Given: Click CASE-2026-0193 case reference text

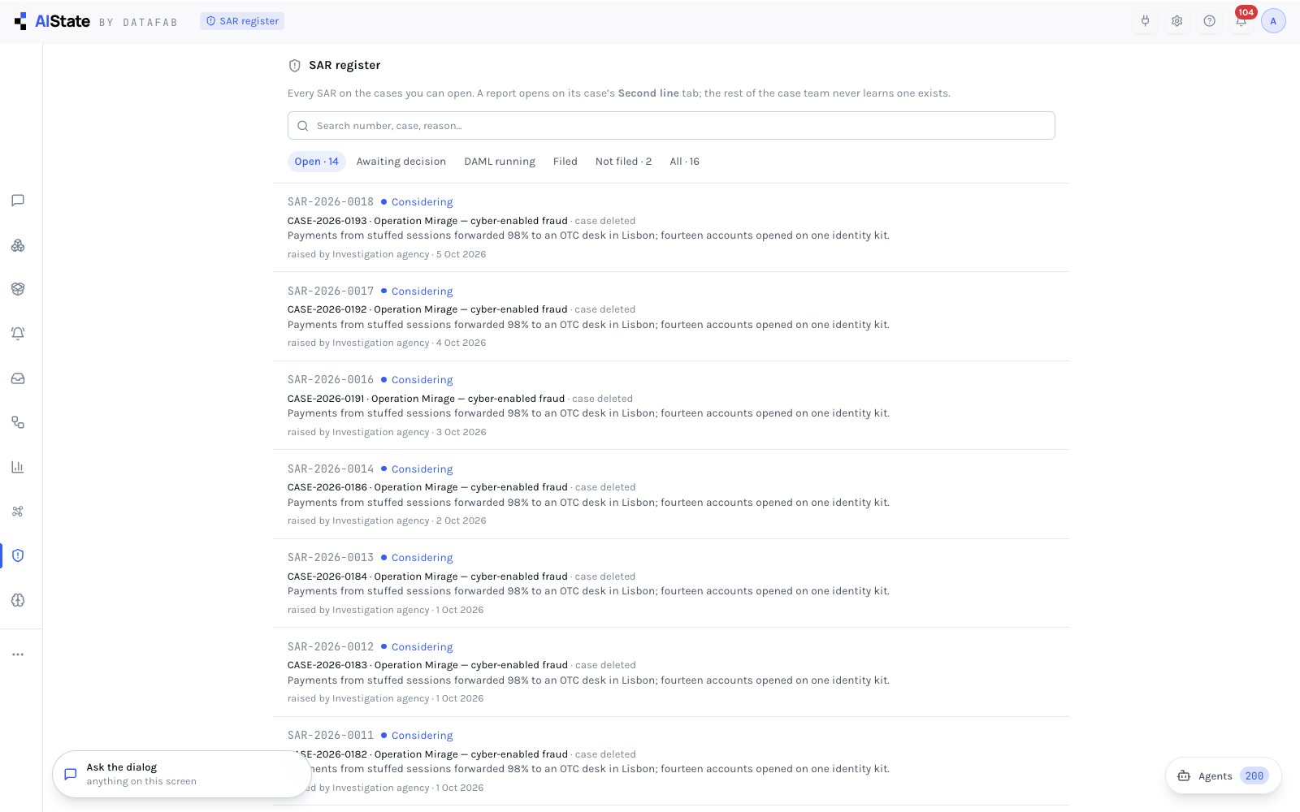Looking at the screenshot, I should pyautogui.click(x=327, y=221).
